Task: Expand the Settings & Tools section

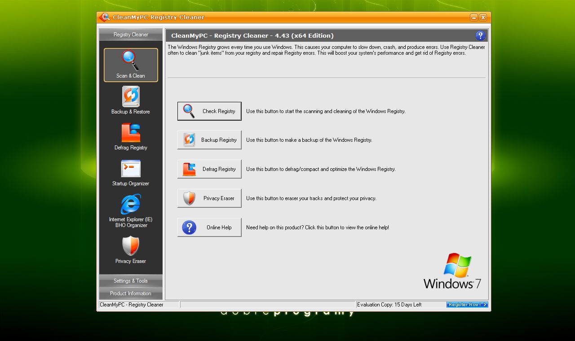Action: pyautogui.click(x=130, y=281)
